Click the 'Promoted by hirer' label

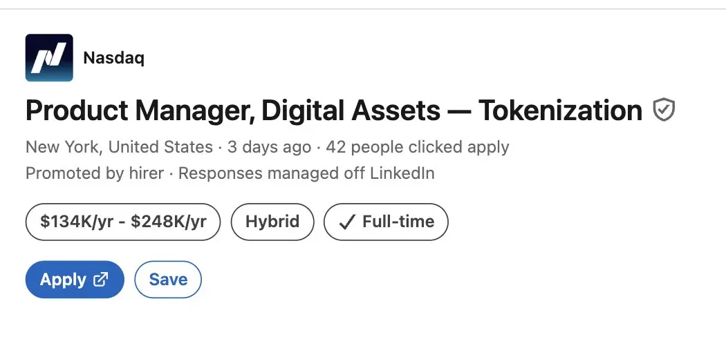click(95, 173)
